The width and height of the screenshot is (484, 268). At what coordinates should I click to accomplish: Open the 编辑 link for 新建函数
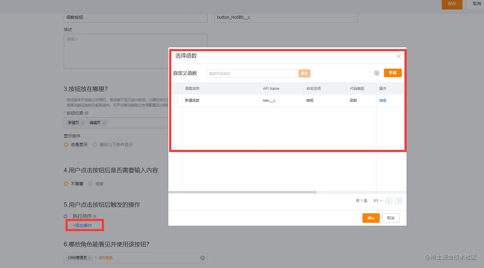(383, 100)
